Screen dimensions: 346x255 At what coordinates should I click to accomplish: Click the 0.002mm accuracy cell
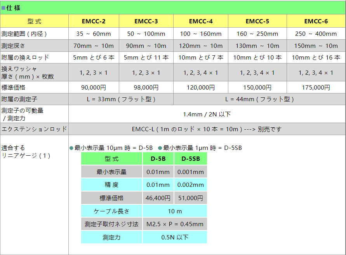190,185
